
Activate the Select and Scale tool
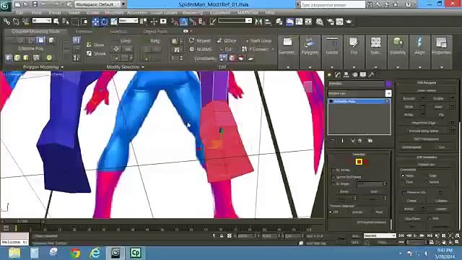pyautogui.click(x=114, y=22)
